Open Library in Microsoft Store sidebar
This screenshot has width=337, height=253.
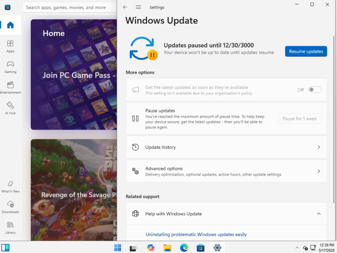[10, 228]
